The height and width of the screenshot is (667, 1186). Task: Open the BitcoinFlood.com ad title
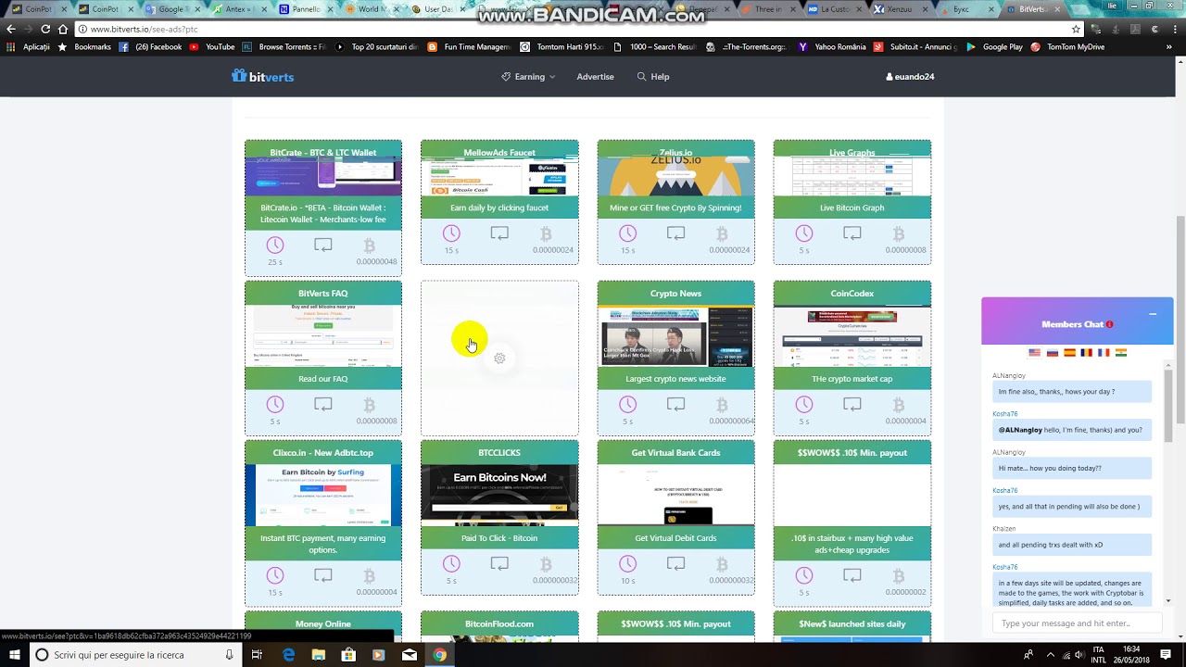(x=499, y=624)
